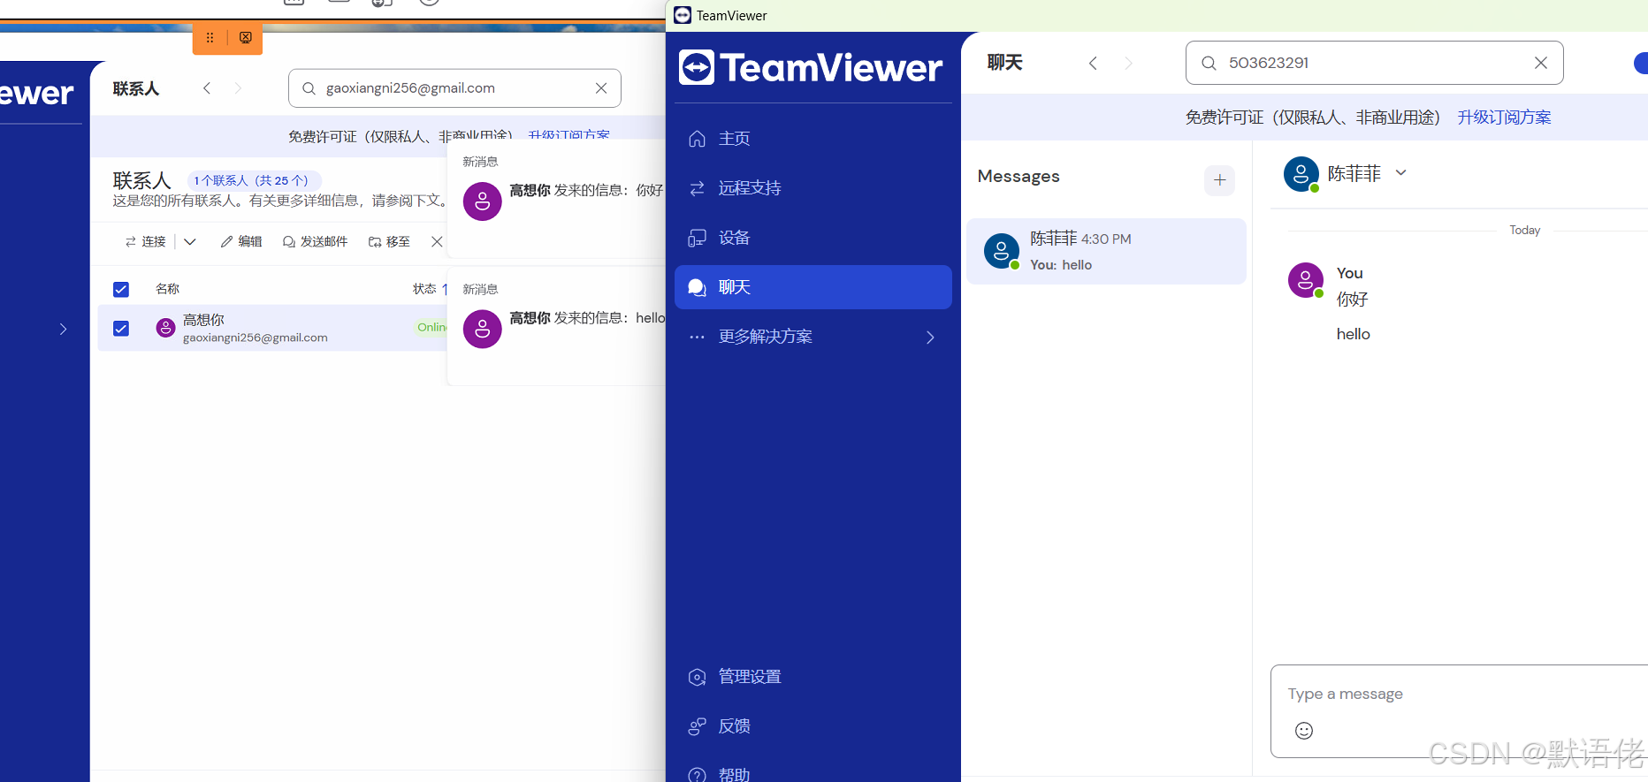
Task: Click magnifier icon in 503623291 search box
Action: click(x=1209, y=63)
